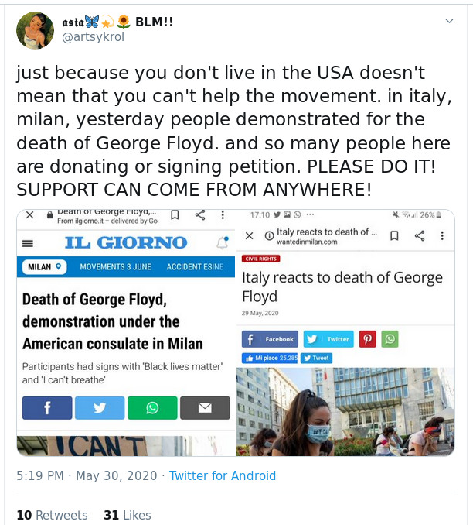Select the MILAN location pill
This screenshot has width=473, height=525.
click(x=45, y=267)
